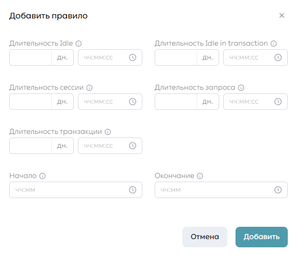Open clock picker for Длительность транзакции

tap(133, 146)
